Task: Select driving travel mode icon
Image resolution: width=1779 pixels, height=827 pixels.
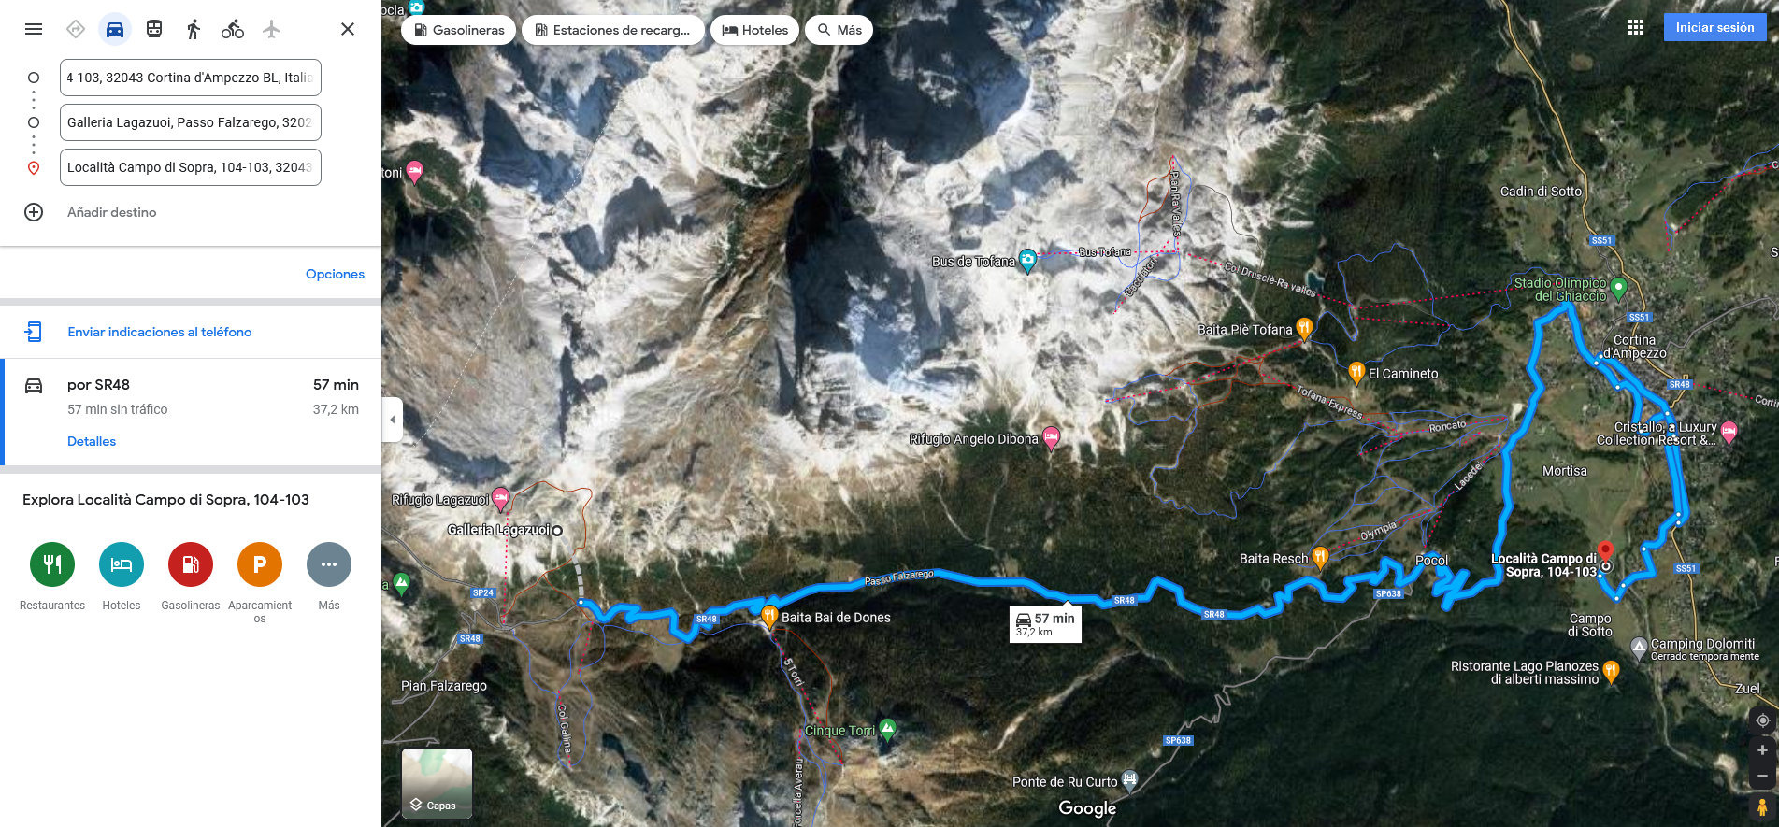Action: (x=115, y=29)
